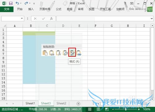Click the Insert Function fx icon
155x112 pixels.
point(51,19)
